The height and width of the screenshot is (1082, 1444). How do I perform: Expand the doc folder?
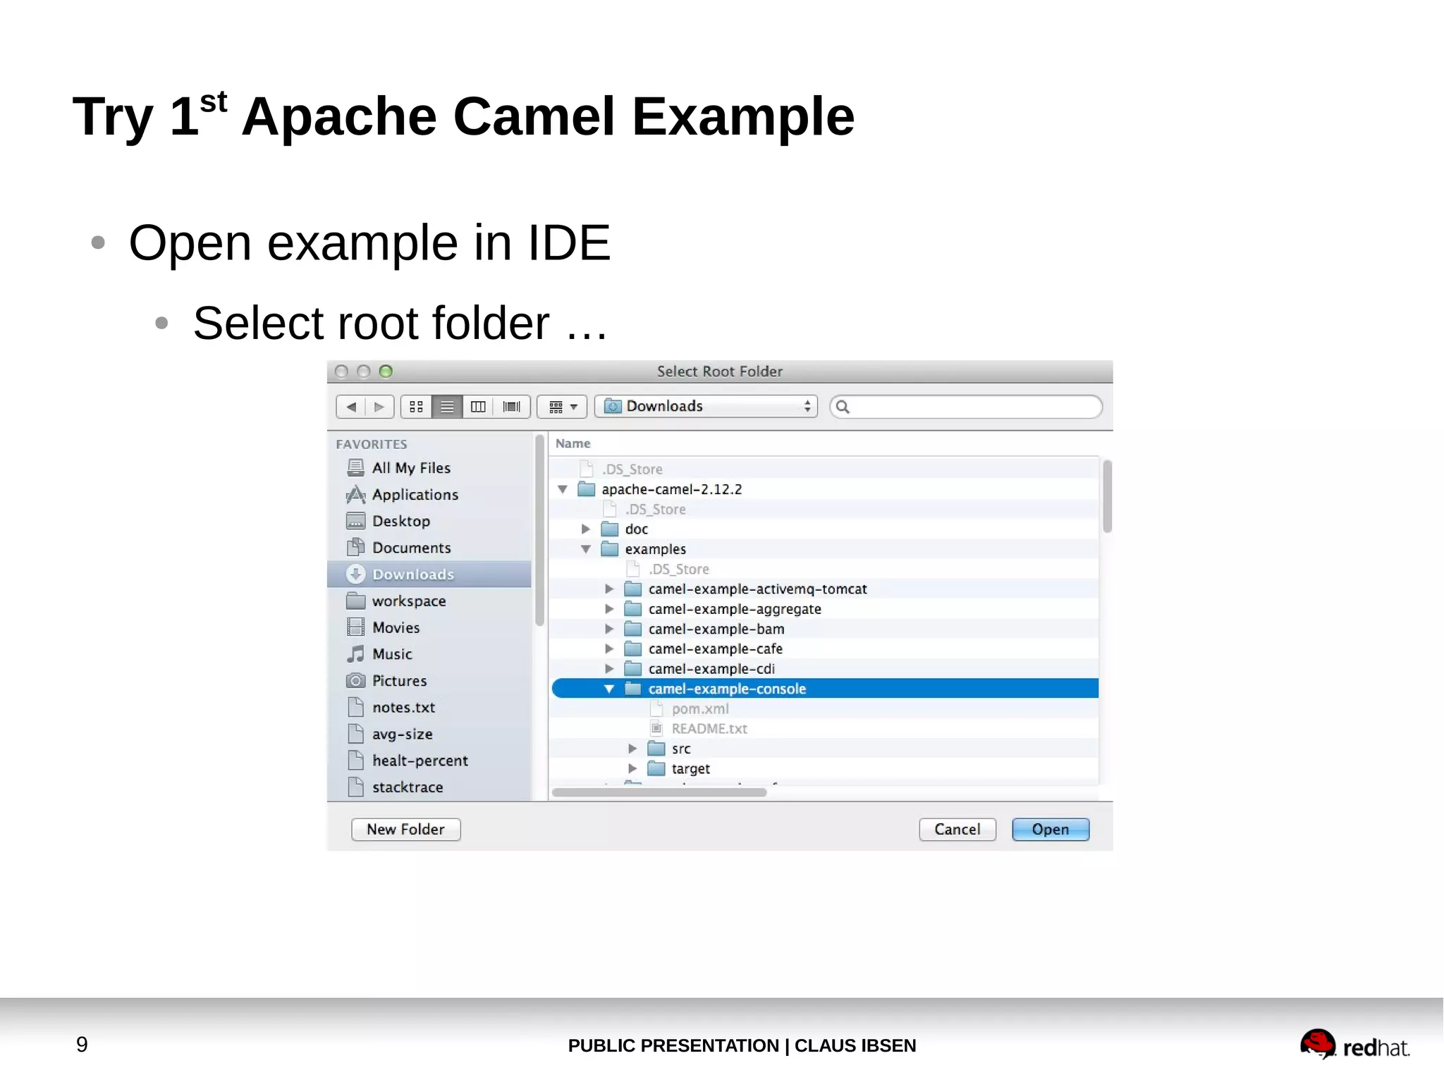(586, 529)
